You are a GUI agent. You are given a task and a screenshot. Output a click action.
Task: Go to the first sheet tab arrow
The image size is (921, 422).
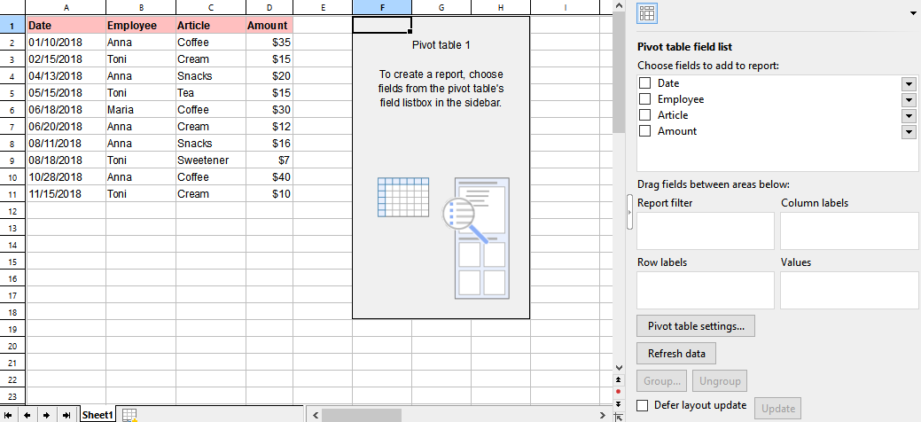pos(10,415)
